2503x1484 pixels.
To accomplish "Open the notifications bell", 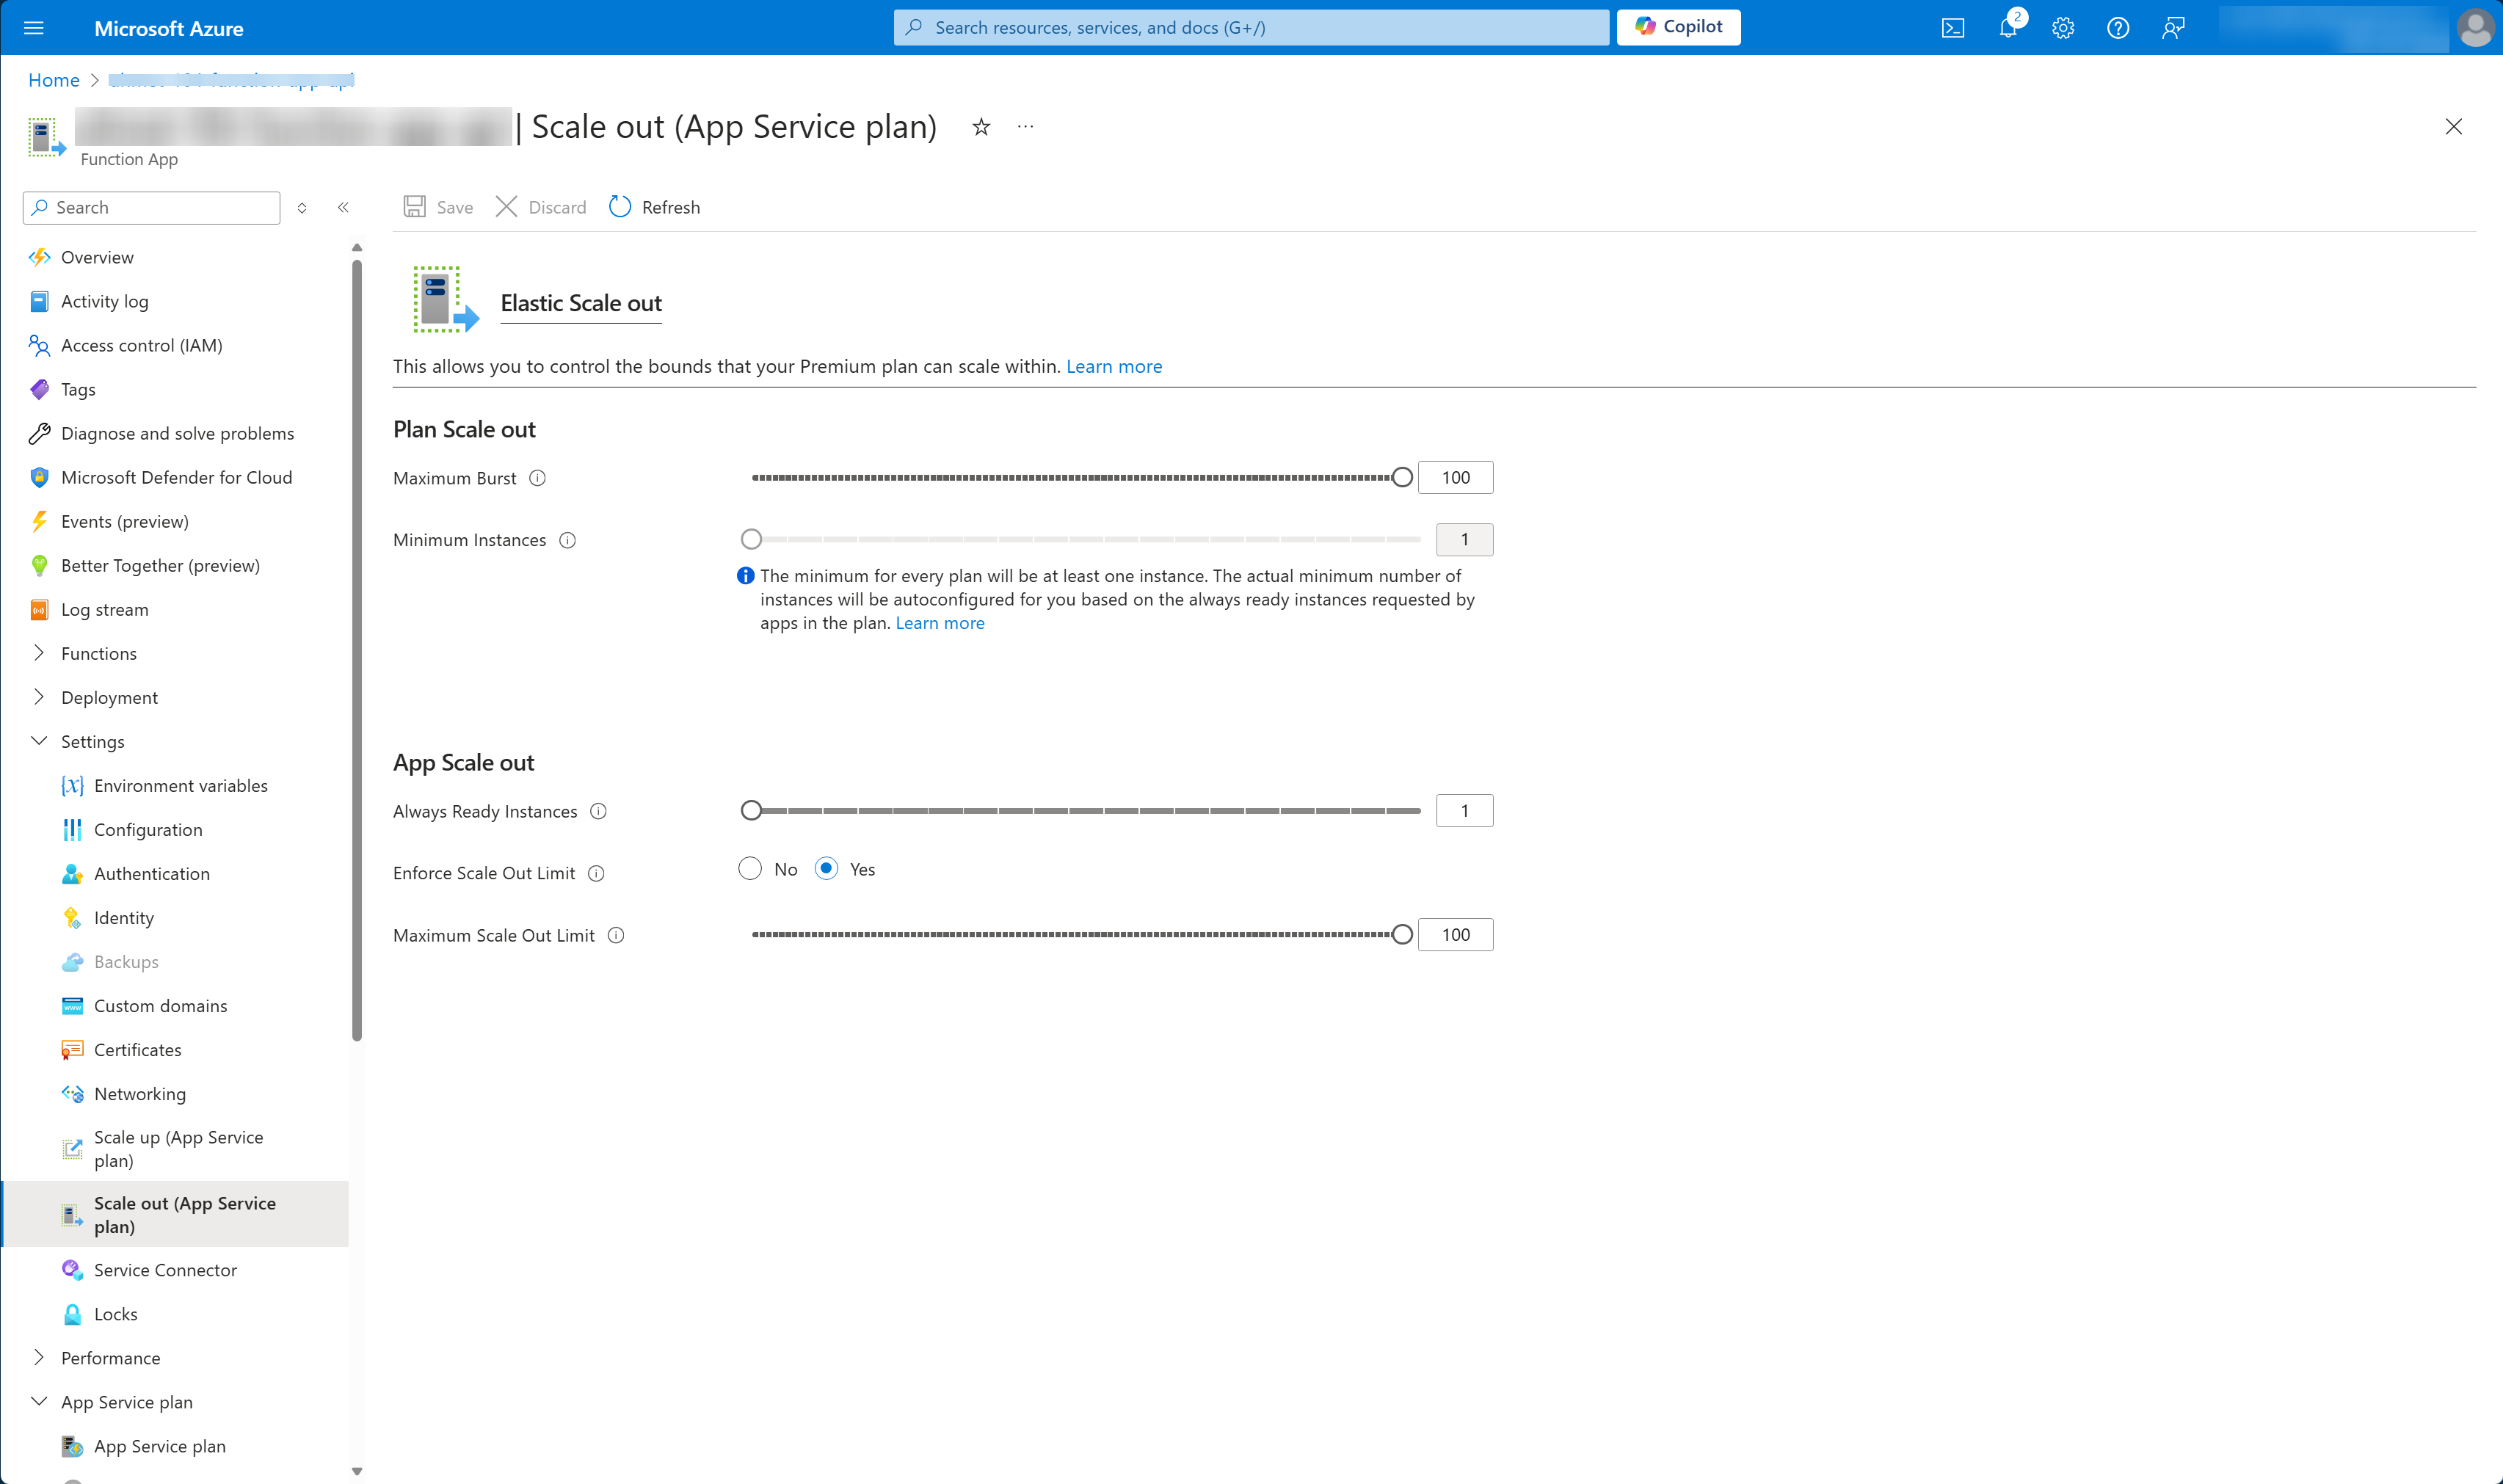I will point(2007,27).
